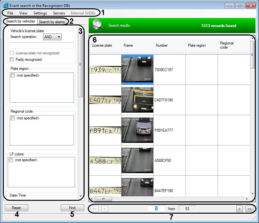Screen dimensions: 259x223
Task: Go to the first results page
Action: (94, 209)
